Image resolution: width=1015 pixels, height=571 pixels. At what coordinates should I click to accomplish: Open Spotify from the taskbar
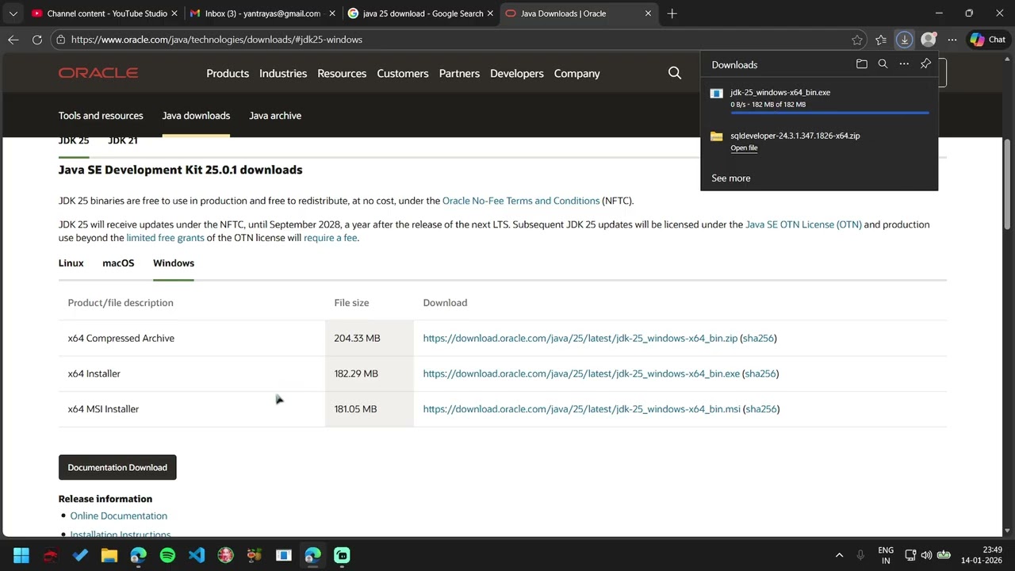(167, 555)
